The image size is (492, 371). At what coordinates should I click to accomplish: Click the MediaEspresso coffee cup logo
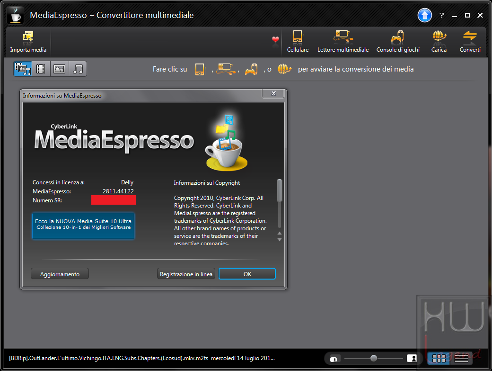(15, 15)
